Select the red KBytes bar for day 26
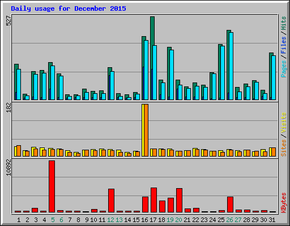 pos(231,205)
